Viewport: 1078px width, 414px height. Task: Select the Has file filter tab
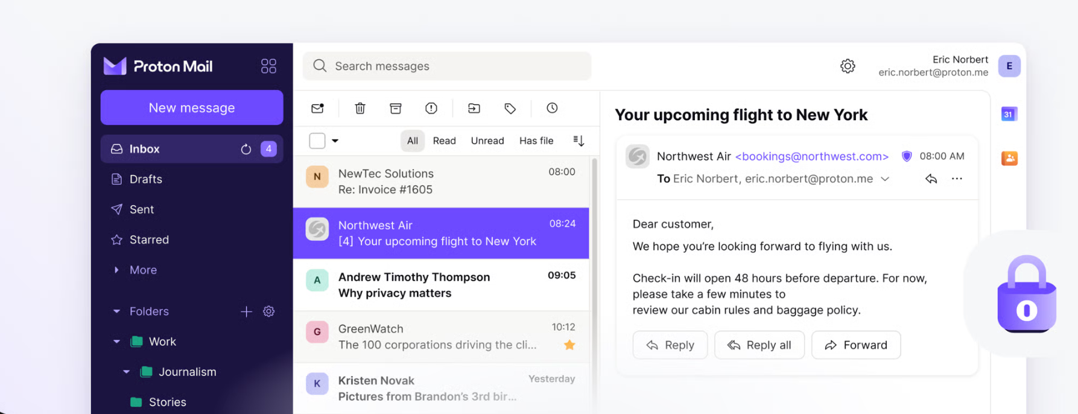(536, 141)
